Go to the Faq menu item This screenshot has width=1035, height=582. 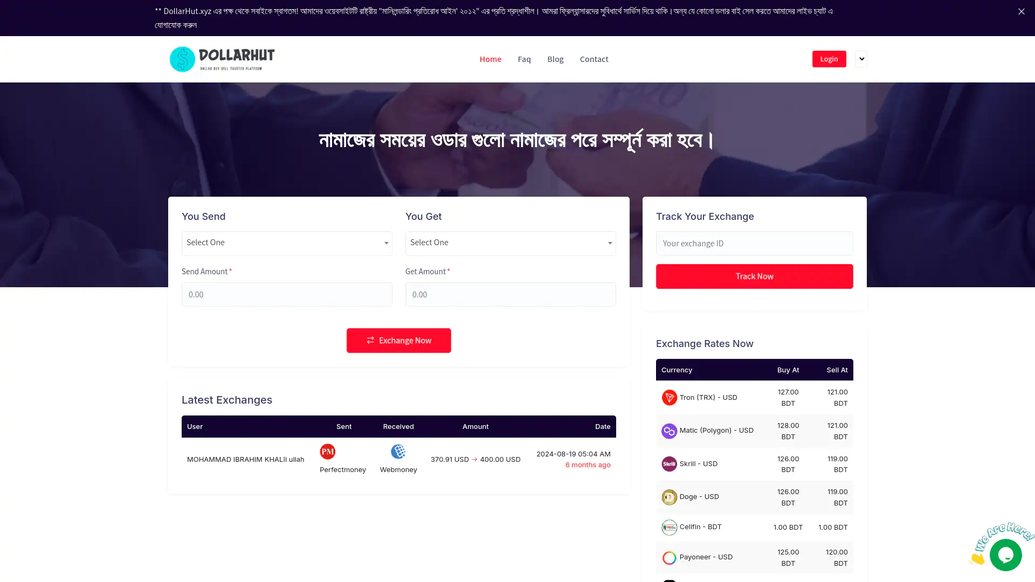point(524,59)
